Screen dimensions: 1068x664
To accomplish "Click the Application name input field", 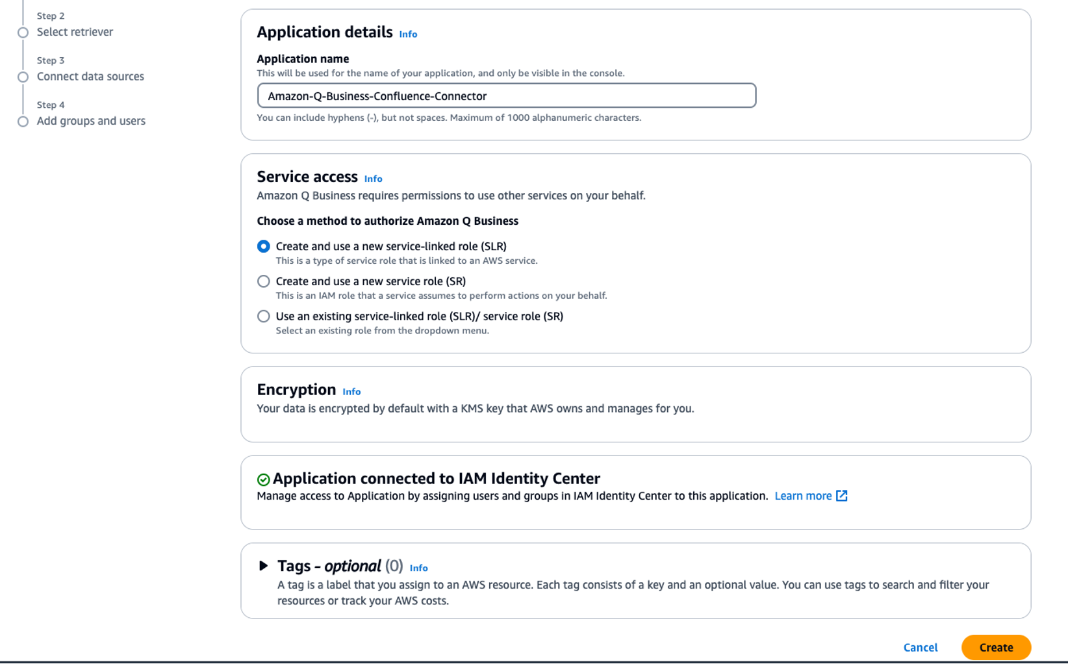I will tap(506, 96).
